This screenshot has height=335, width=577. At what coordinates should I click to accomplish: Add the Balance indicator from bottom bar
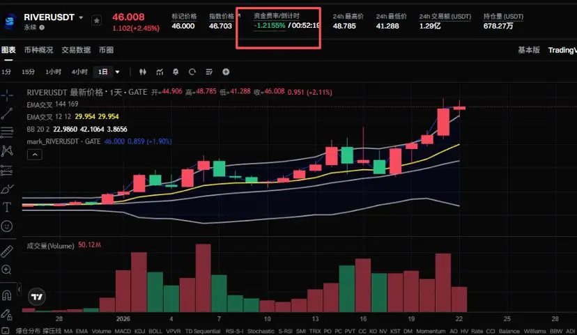(509, 331)
